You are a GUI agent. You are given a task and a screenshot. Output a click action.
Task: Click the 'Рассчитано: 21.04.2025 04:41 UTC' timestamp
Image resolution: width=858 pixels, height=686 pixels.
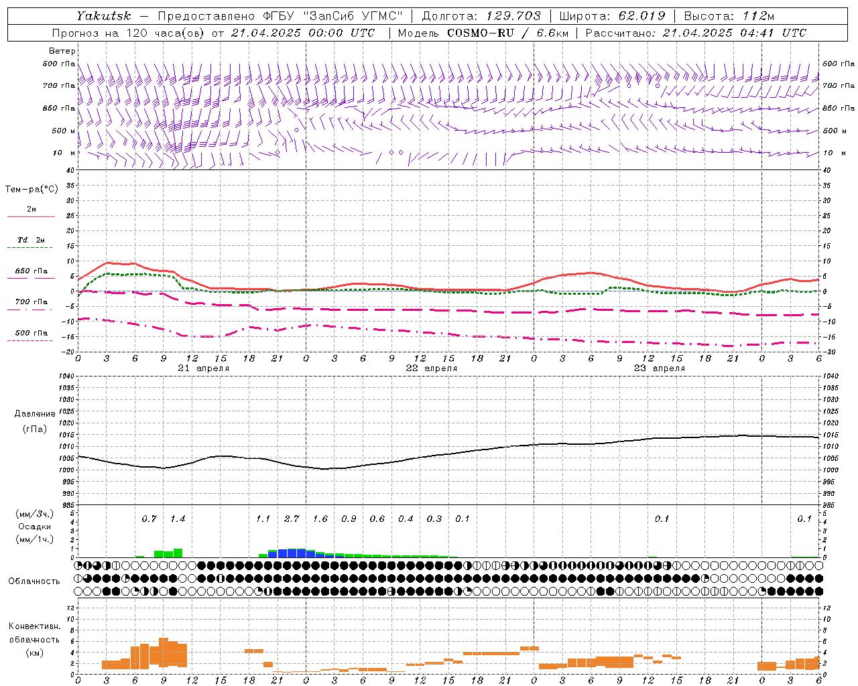[696, 33]
